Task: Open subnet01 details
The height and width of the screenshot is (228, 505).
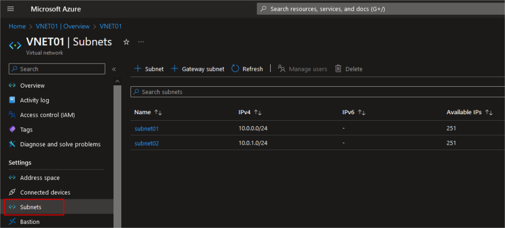Action: 146,129
